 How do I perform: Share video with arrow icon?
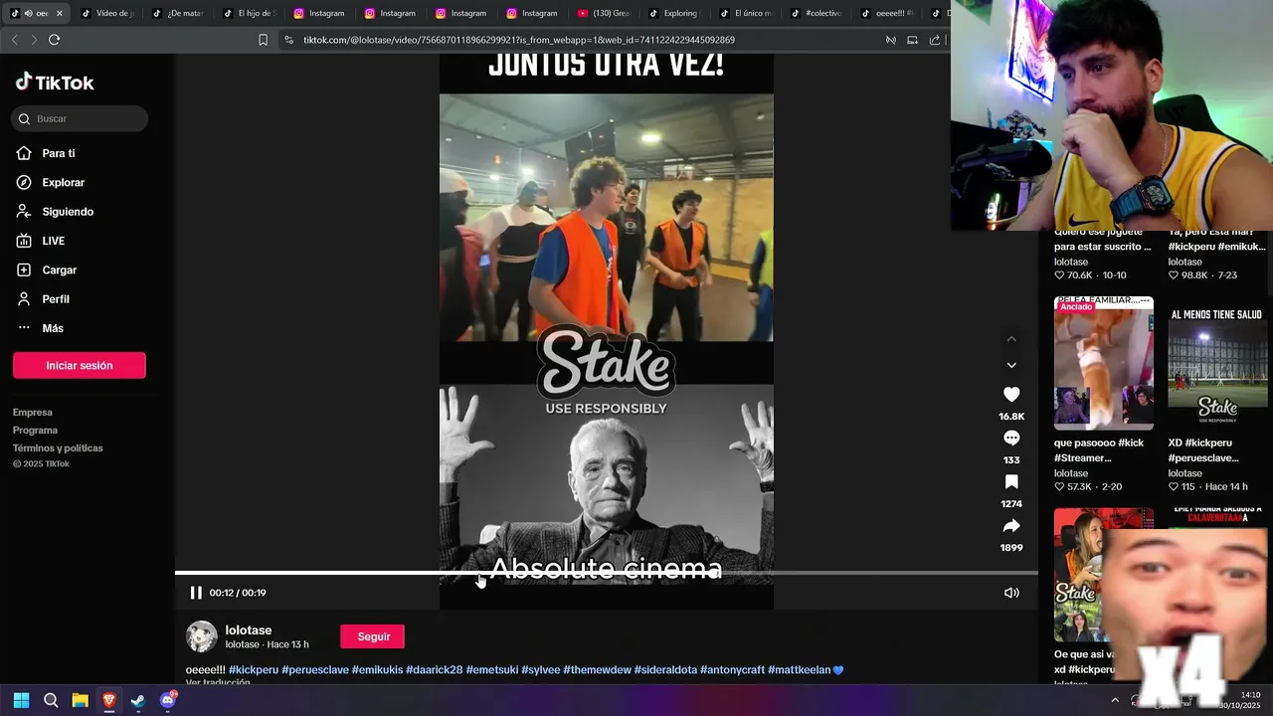[1011, 526]
